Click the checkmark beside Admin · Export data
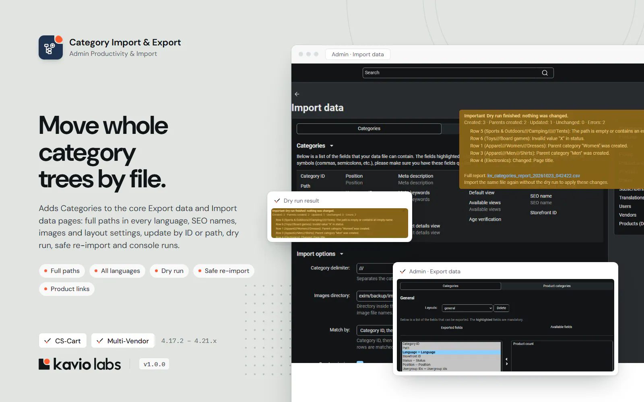This screenshot has width=644, height=402. pyautogui.click(x=402, y=271)
